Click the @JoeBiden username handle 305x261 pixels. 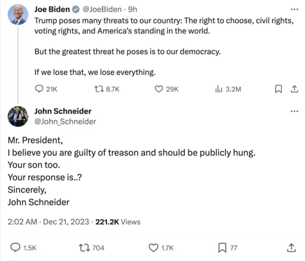point(101,9)
